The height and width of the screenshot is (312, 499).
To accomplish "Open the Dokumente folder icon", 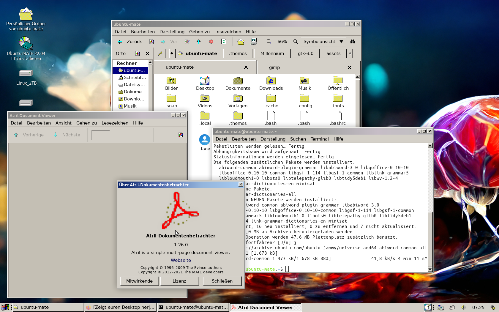I will point(238,81).
